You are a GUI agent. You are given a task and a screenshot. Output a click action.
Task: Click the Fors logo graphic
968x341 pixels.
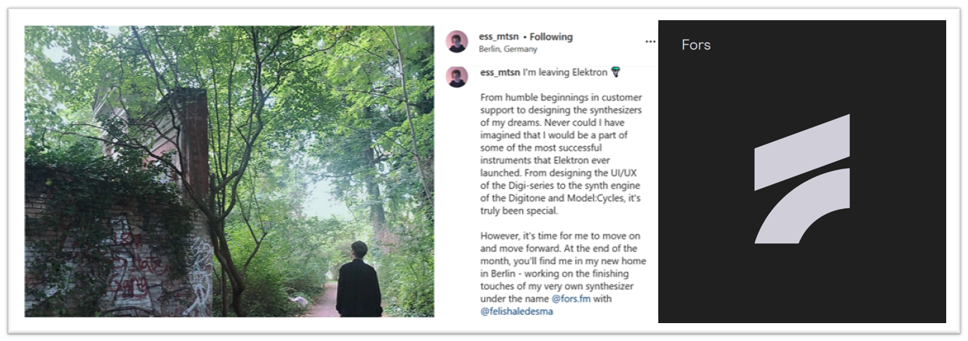pyautogui.click(x=801, y=179)
